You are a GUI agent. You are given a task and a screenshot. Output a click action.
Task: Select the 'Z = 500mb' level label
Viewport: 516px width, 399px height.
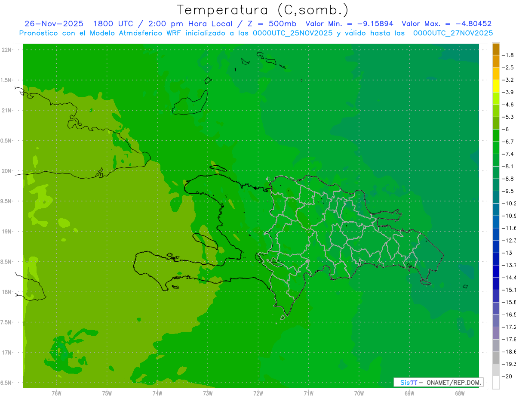tap(270, 24)
